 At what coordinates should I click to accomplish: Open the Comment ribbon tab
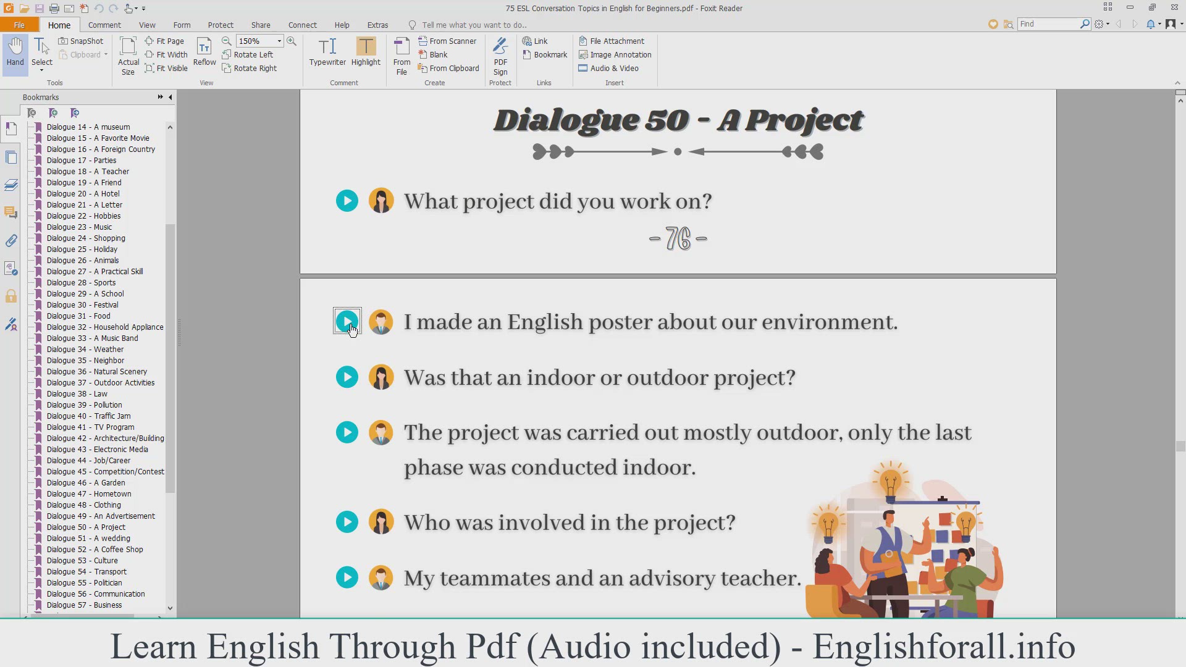click(x=104, y=25)
